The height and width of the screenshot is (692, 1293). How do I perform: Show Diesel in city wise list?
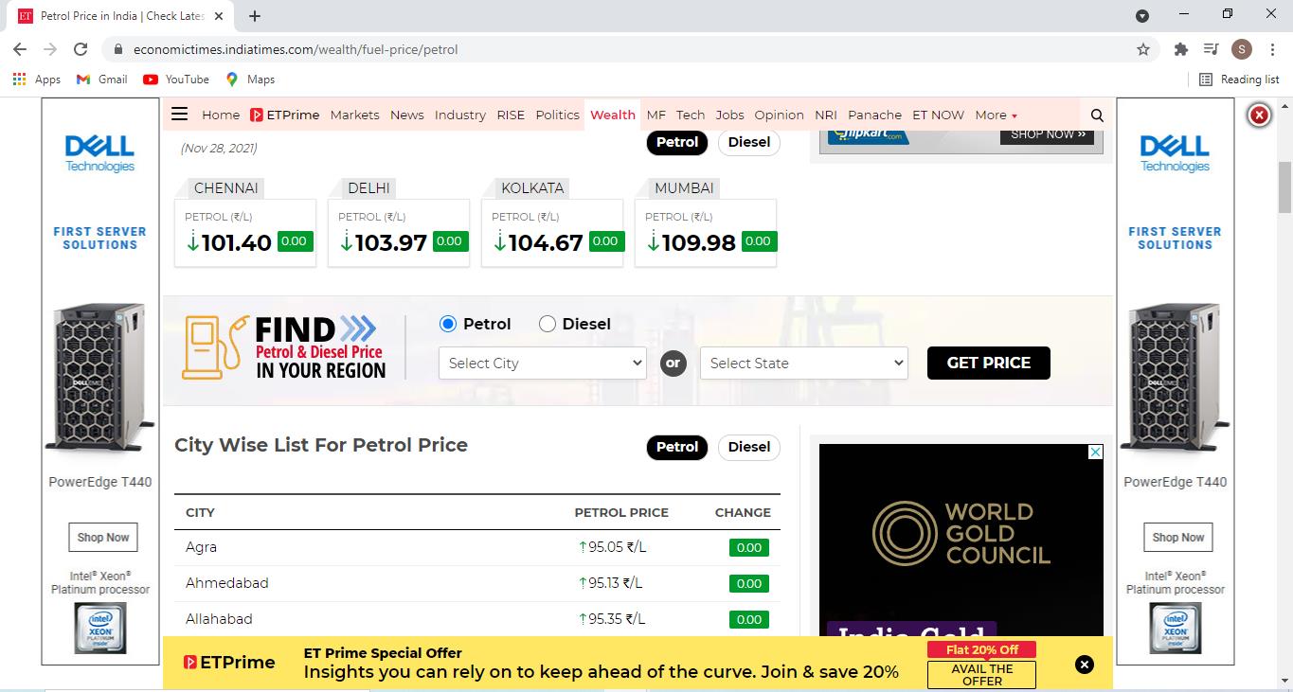[748, 447]
